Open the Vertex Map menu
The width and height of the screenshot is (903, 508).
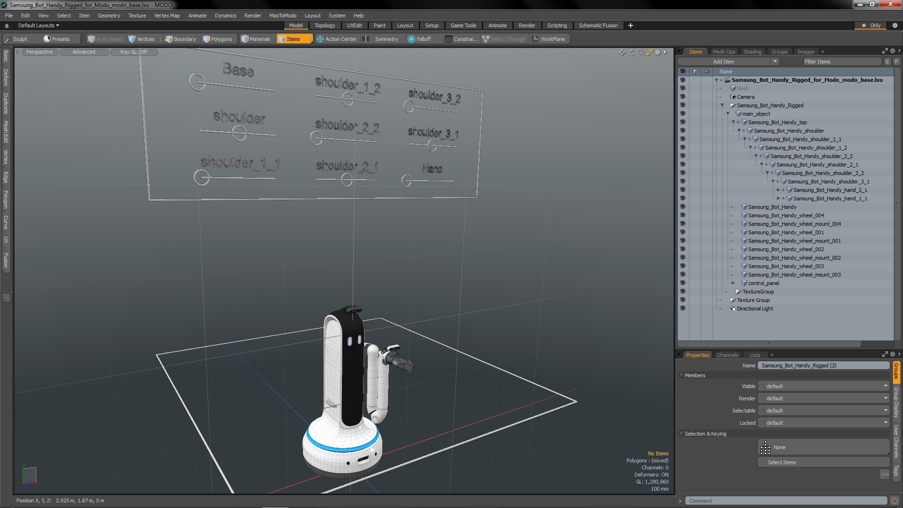coord(167,16)
